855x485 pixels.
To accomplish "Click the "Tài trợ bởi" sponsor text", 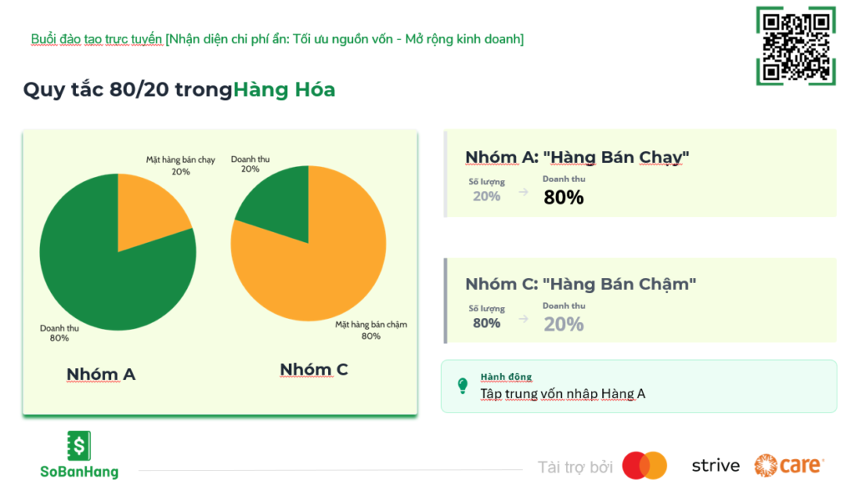I will click(575, 467).
